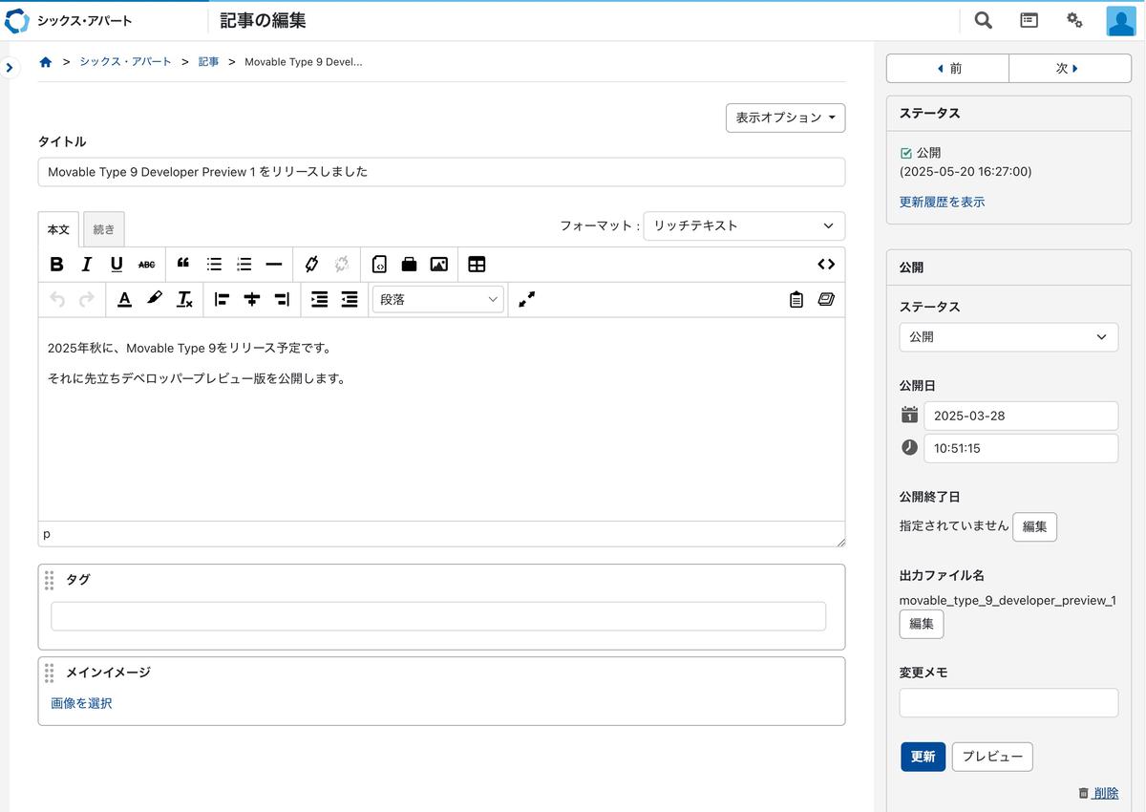The height and width of the screenshot is (812, 1146).
Task: Switch to the 続き tab
Action: pos(103,229)
